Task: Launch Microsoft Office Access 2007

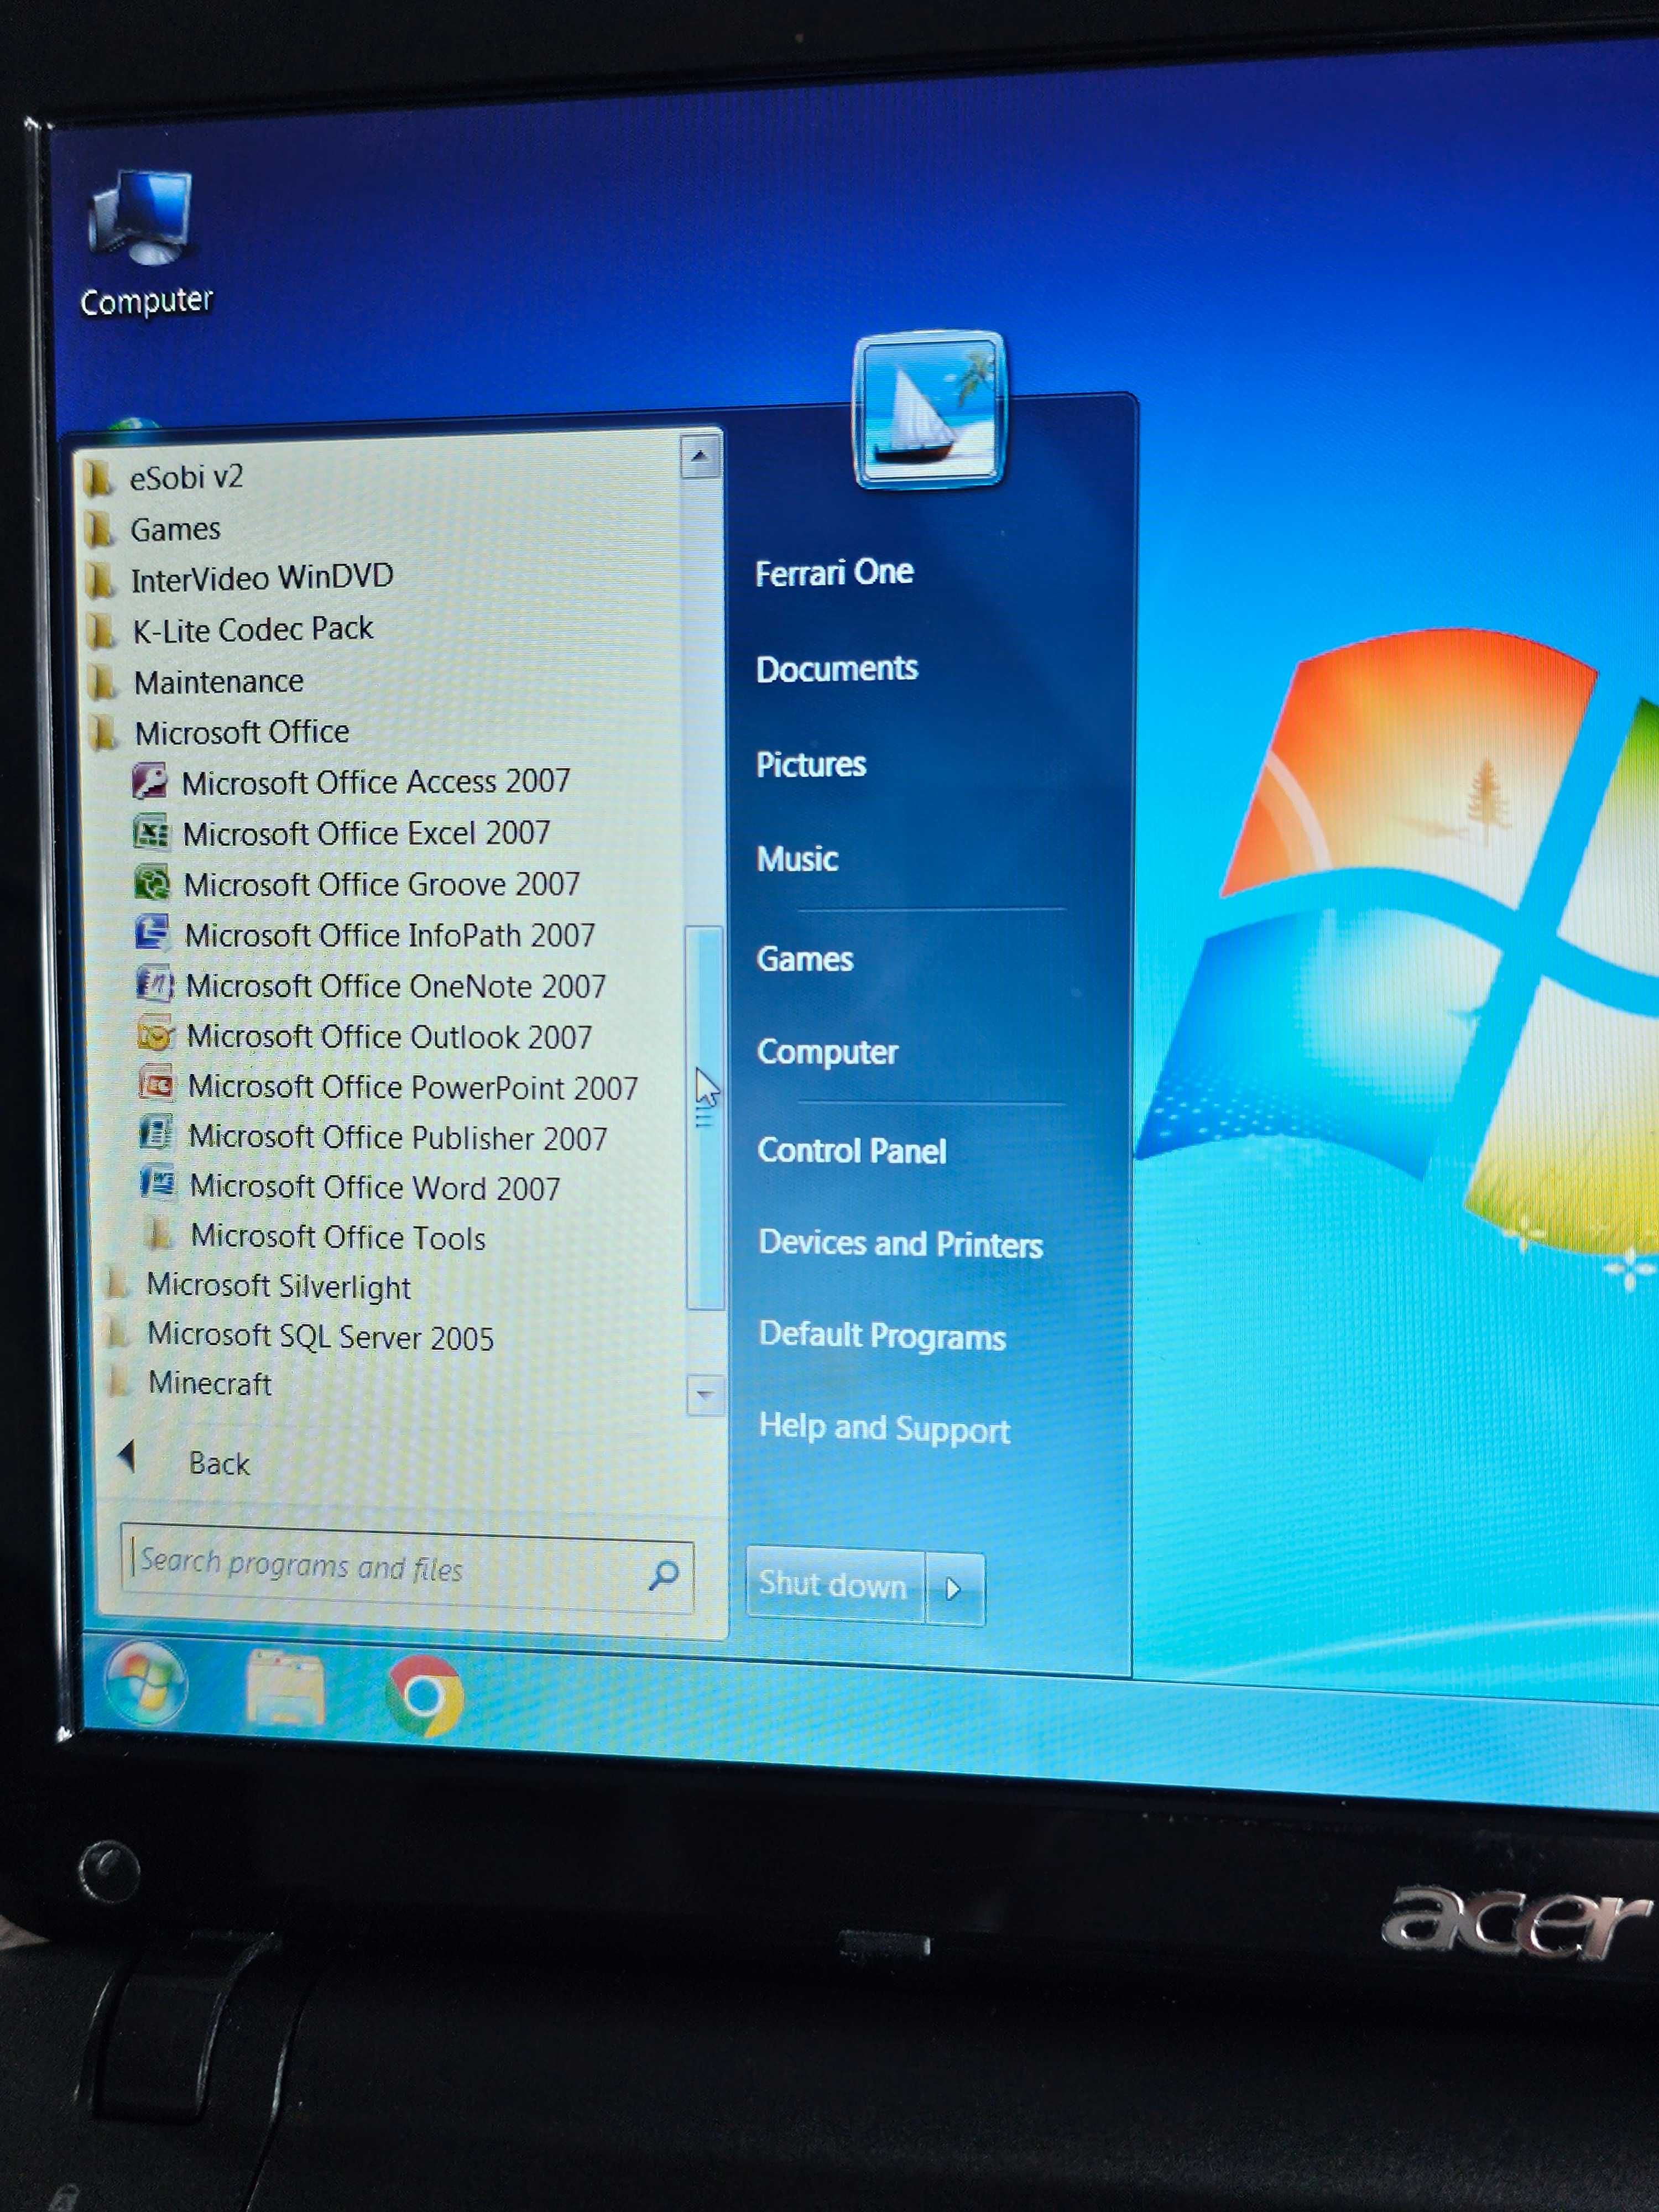Action: click(x=376, y=781)
